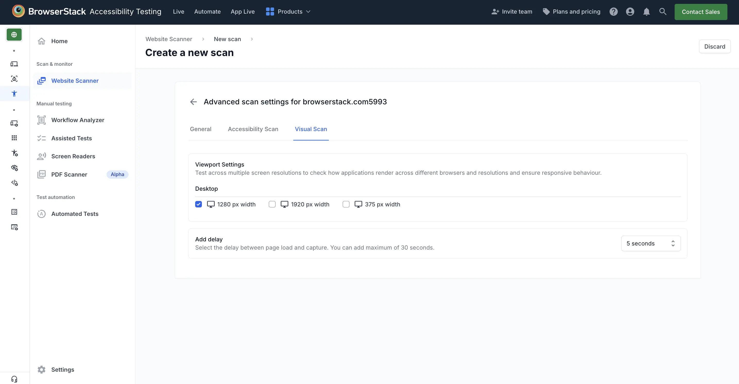Open the help question mark icon
Viewport: 739px width, 384px height.
(613, 12)
